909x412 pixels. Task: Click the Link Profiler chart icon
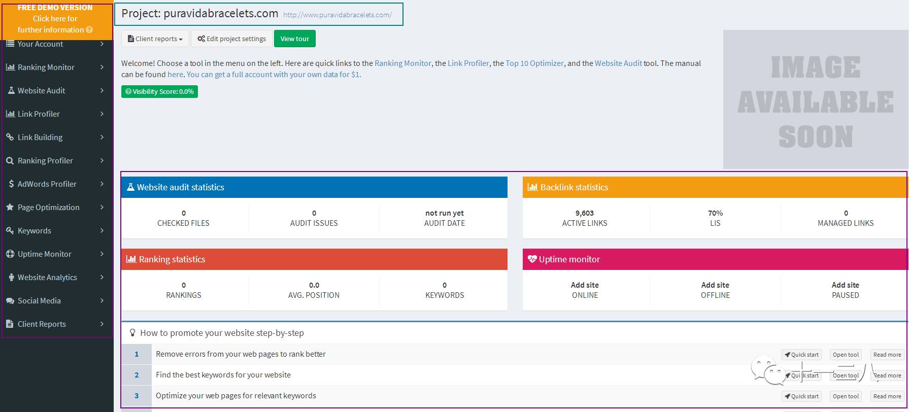pyautogui.click(x=10, y=114)
